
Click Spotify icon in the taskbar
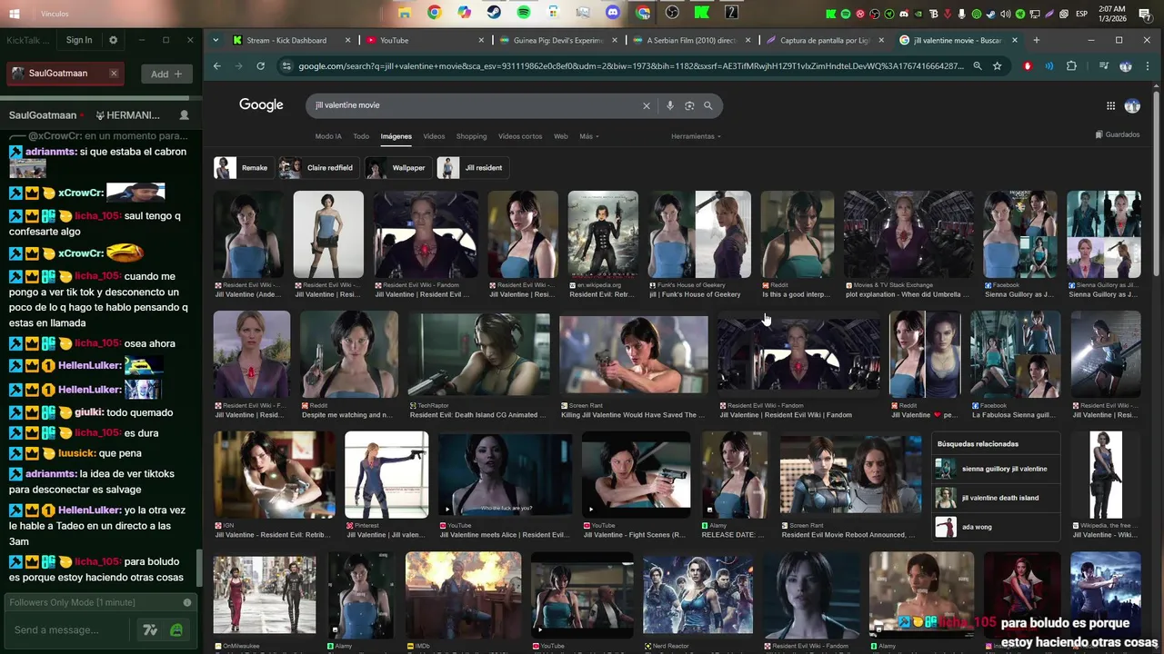[x=524, y=13]
